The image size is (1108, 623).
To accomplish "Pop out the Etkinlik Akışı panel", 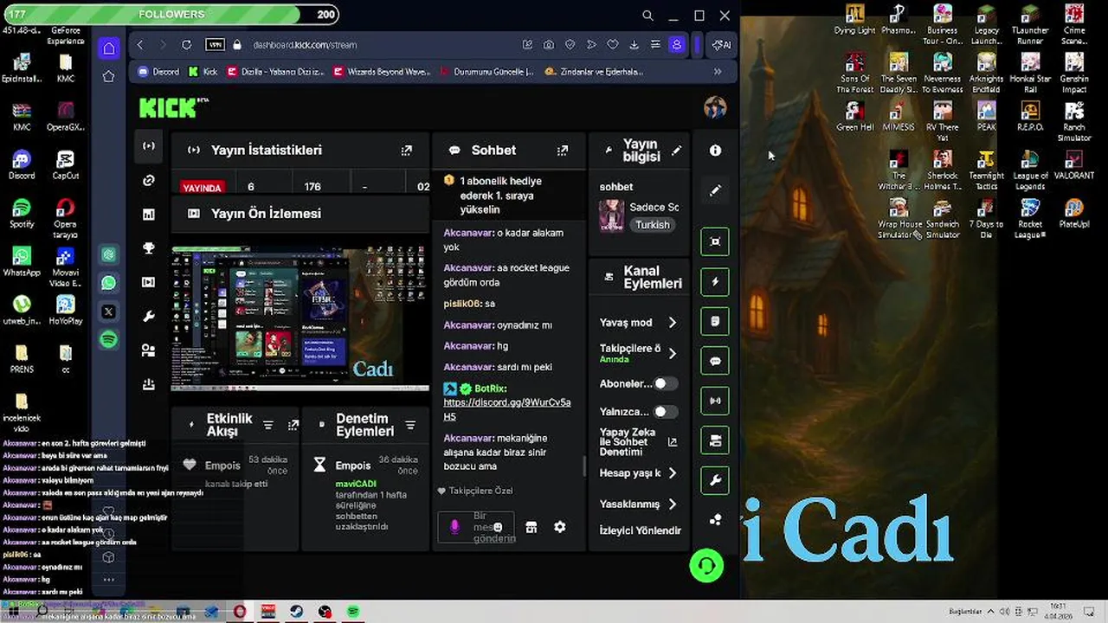I will pos(293,425).
